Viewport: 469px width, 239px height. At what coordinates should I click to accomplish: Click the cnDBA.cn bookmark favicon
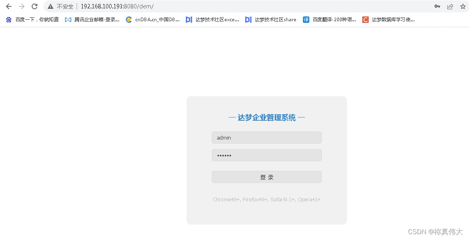(x=129, y=19)
